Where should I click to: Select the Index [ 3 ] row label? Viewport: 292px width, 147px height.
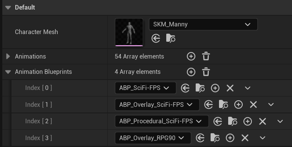click(39, 138)
